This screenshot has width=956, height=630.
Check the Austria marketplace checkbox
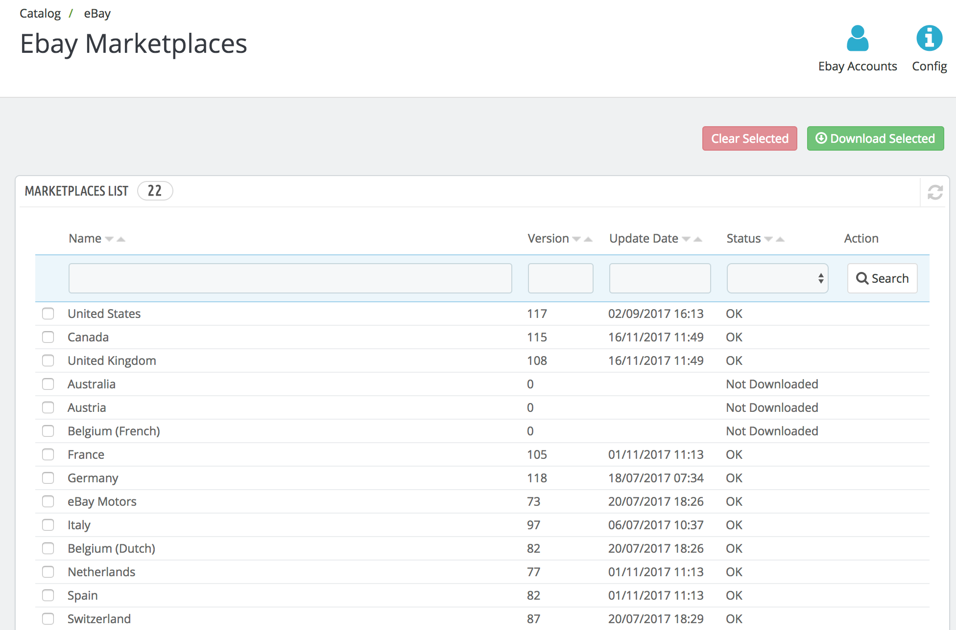[x=48, y=407]
